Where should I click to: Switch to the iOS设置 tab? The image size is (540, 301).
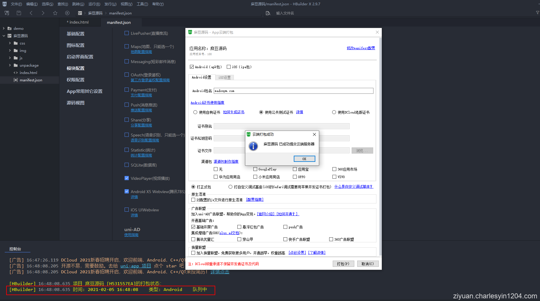click(224, 77)
